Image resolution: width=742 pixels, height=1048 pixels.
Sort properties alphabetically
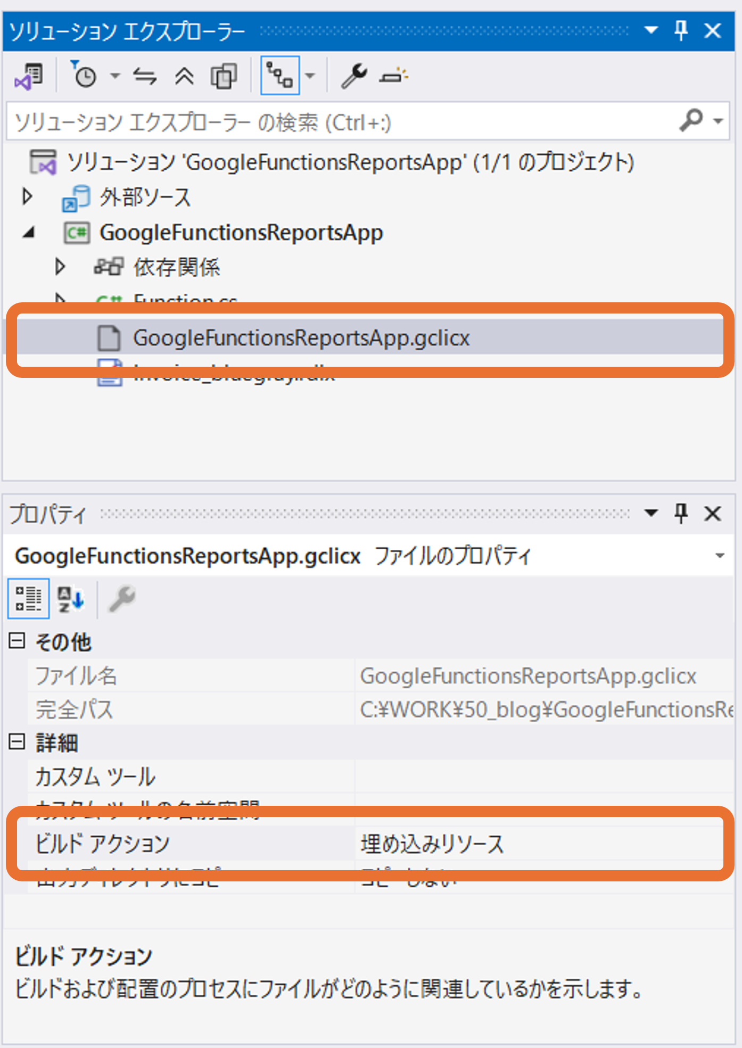click(x=71, y=599)
